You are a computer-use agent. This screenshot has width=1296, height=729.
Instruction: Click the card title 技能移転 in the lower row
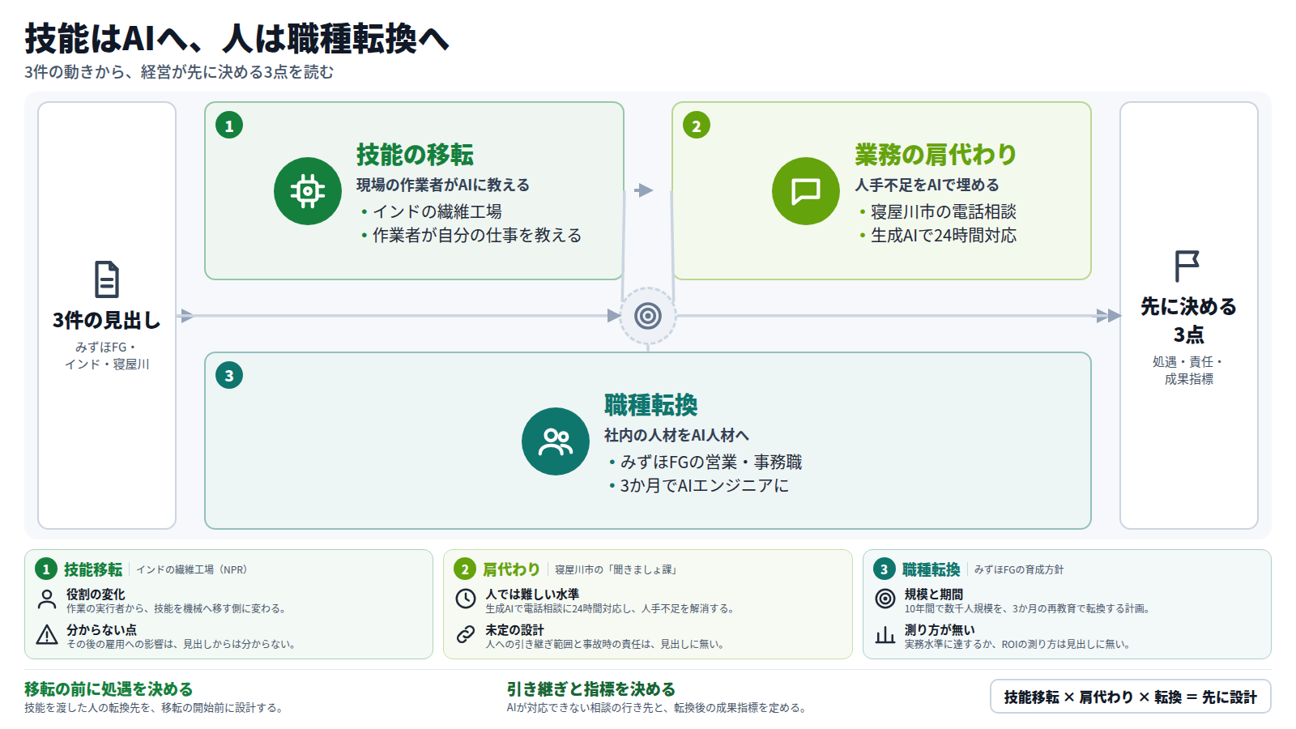point(93,569)
